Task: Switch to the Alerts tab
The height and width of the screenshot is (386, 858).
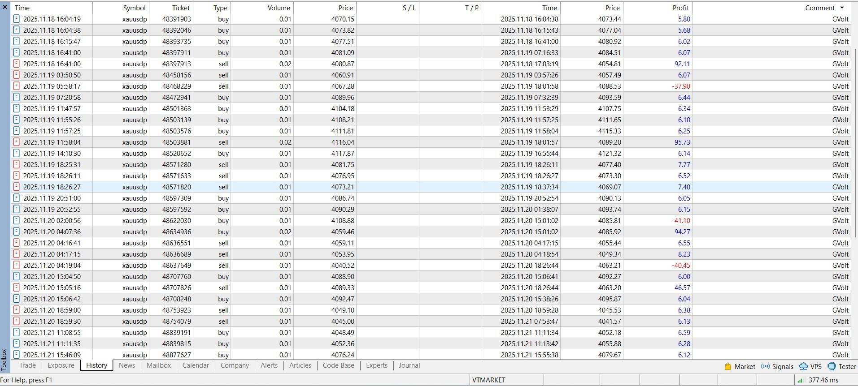Action: point(269,365)
